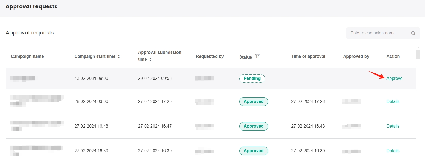Viewport: 425px width, 165px height.
Task: Click the Action column header
Action: click(393, 57)
